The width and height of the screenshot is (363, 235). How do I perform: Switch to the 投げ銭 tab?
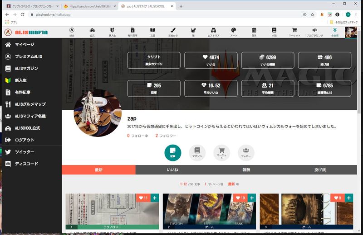coord(320,170)
